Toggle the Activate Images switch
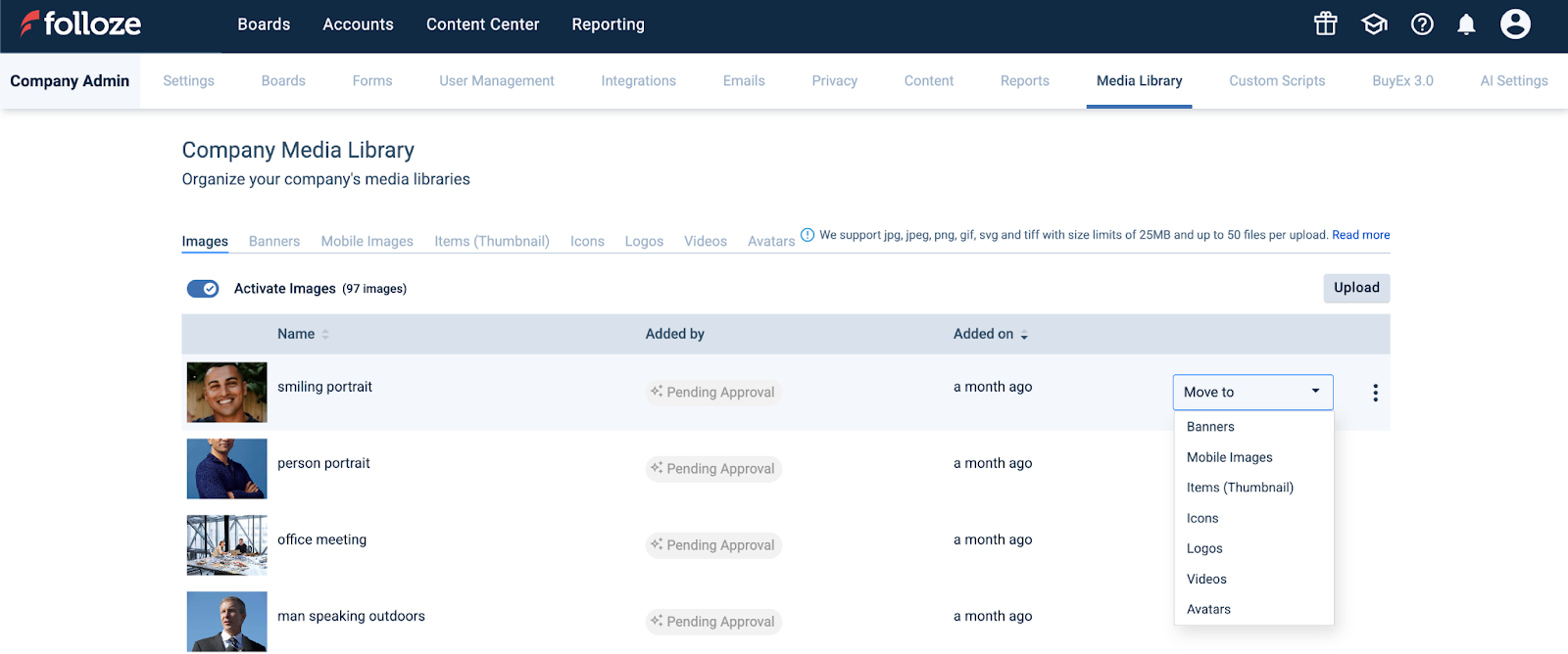1568x654 pixels. coord(203,289)
